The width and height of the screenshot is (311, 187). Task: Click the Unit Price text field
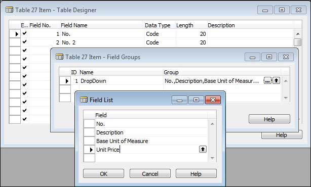coord(147,150)
